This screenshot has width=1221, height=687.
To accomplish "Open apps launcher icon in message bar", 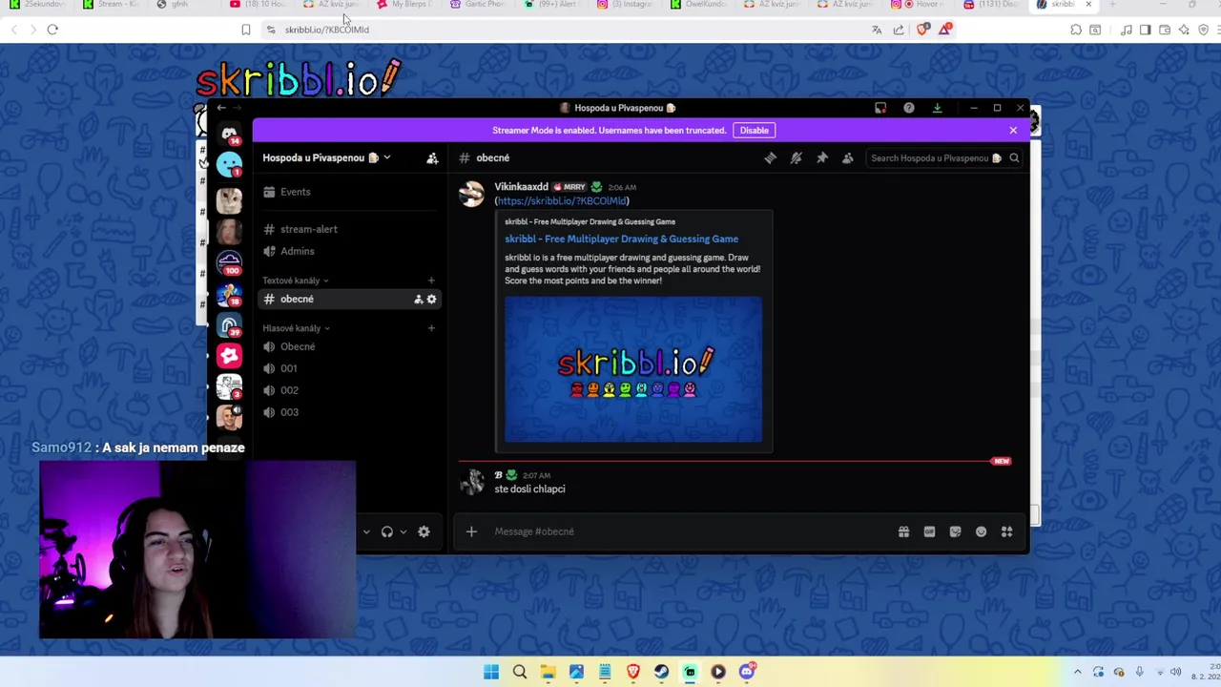I will 1006,531.
